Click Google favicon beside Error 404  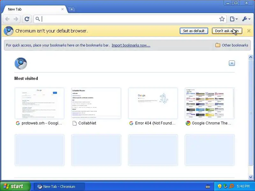point(131,123)
